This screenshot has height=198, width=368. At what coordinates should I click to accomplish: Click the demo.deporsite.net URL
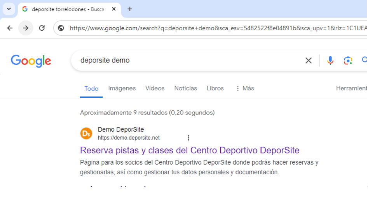(x=129, y=138)
